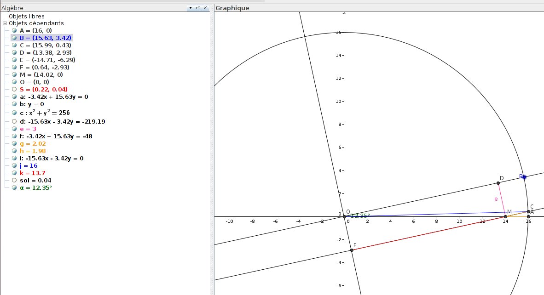Toggle visibility bullet of k = 13.7

point(14,173)
